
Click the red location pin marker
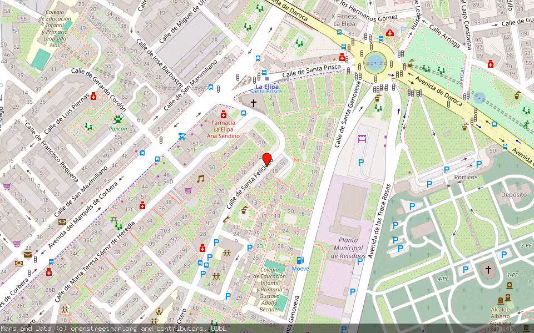pos(267,159)
